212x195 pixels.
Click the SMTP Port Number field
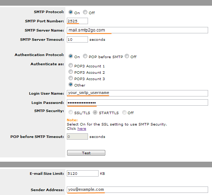tap(77, 21)
